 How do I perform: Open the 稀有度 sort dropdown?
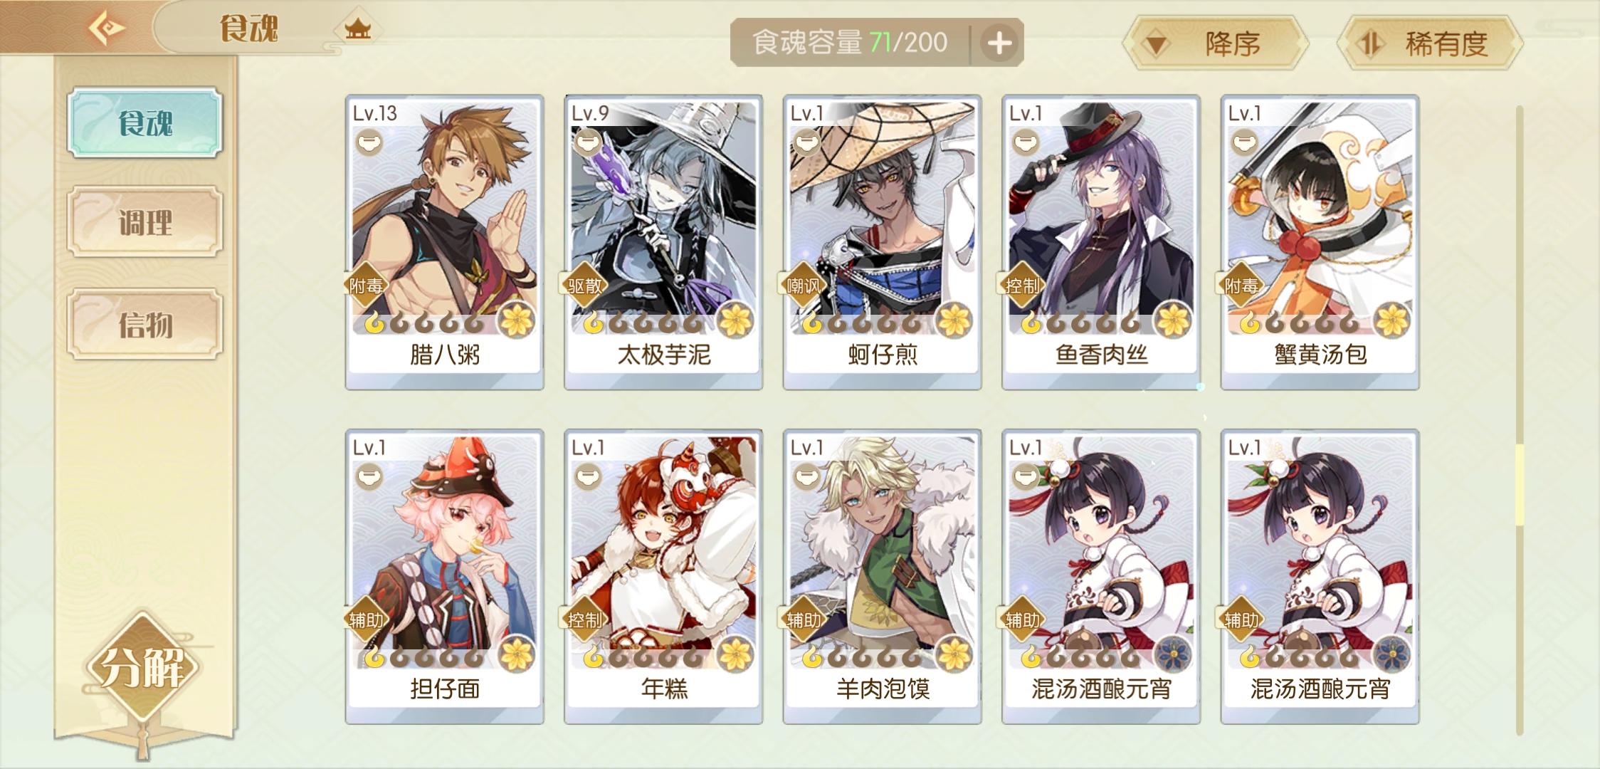click(1431, 44)
